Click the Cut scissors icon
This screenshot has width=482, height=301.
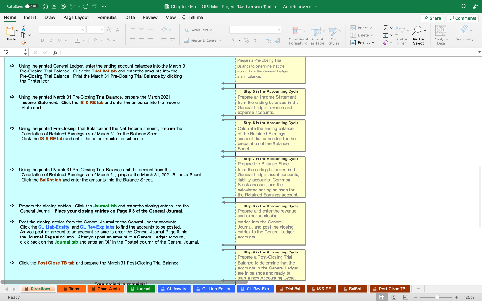click(x=24, y=28)
